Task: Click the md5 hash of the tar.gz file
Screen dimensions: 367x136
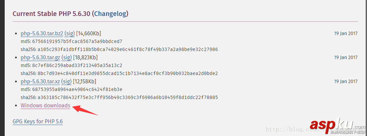Action: pos(77,65)
